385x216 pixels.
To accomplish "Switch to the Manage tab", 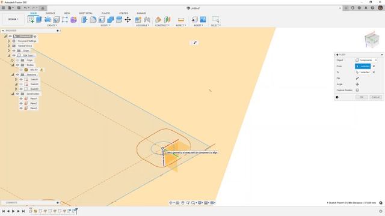I will click(x=141, y=13).
